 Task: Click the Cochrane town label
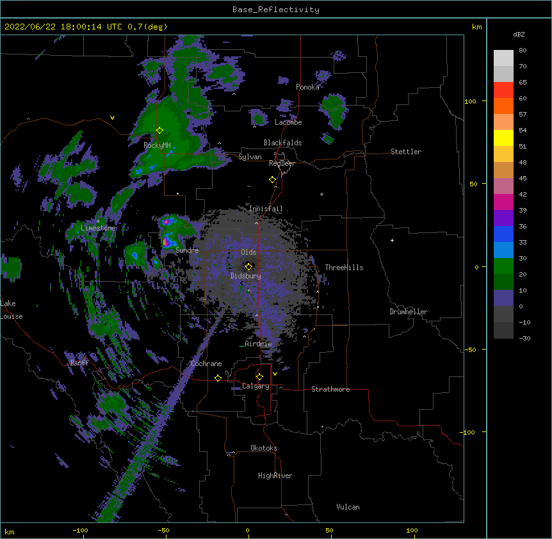pyautogui.click(x=206, y=364)
